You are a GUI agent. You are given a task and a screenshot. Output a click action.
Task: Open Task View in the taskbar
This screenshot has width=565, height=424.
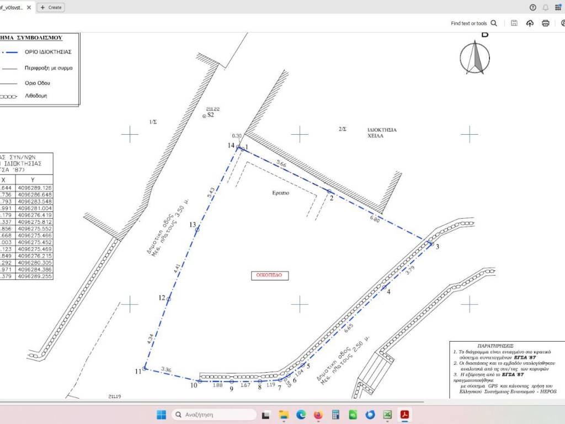coord(266,415)
